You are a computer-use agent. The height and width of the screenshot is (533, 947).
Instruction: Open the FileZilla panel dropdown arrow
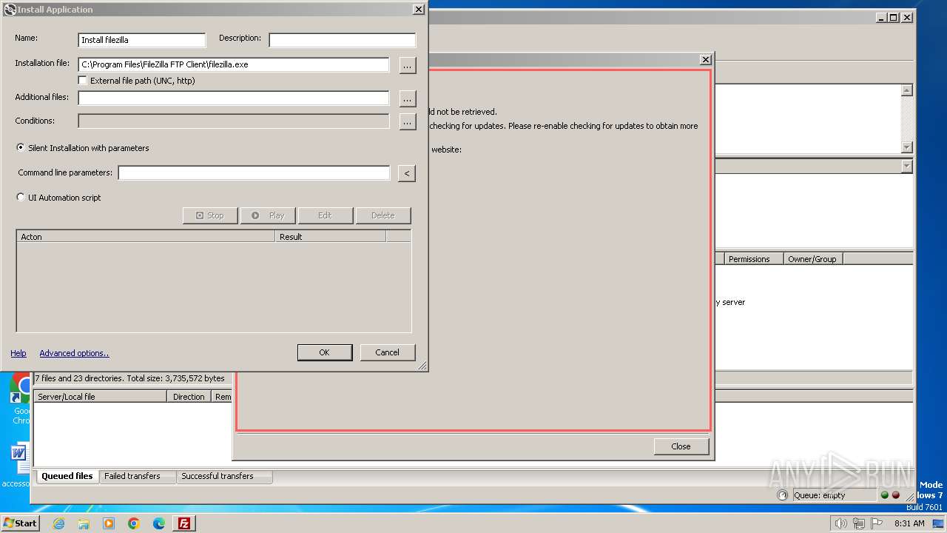tap(907, 167)
